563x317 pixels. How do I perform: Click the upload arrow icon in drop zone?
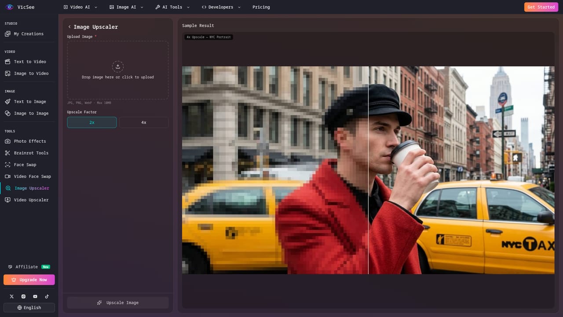click(x=118, y=66)
